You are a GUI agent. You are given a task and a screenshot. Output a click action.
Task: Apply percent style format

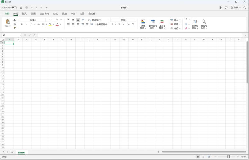click(x=119, y=24)
